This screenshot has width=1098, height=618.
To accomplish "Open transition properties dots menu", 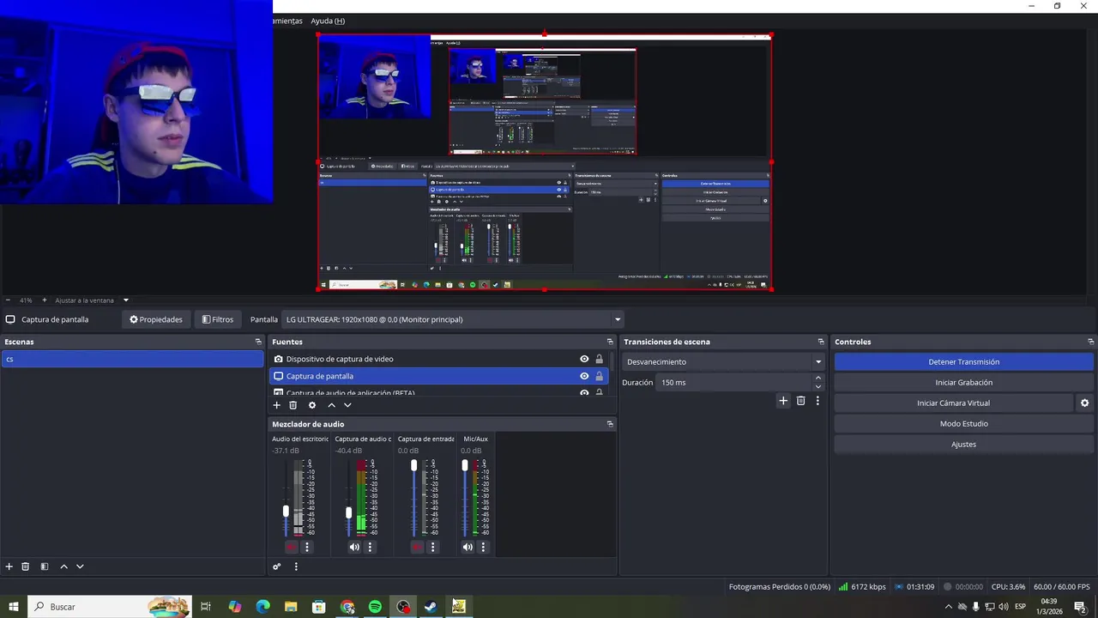I will click(817, 401).
